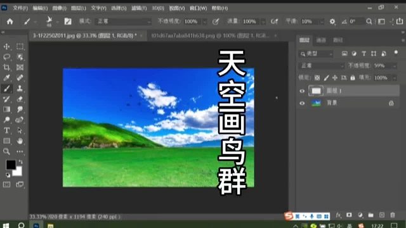
Task: Click the search magnifier in options bar
Action: 369,22
